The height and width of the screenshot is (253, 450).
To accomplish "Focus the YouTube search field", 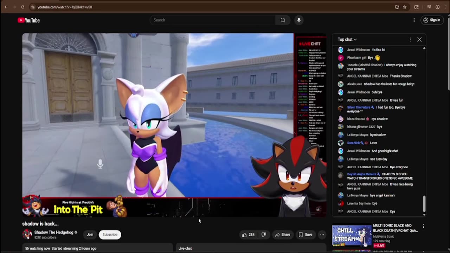I will tap(213, 20).
